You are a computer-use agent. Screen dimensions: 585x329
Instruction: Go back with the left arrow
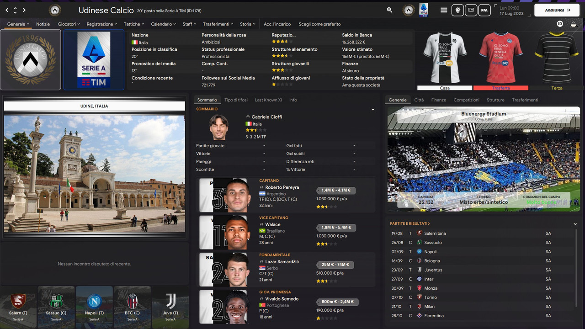[7, 10]
